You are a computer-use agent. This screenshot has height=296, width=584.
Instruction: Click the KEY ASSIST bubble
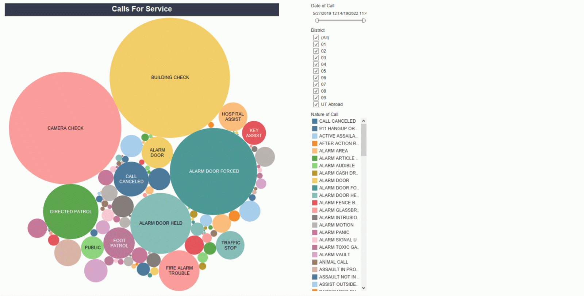[x=254, y=133]
